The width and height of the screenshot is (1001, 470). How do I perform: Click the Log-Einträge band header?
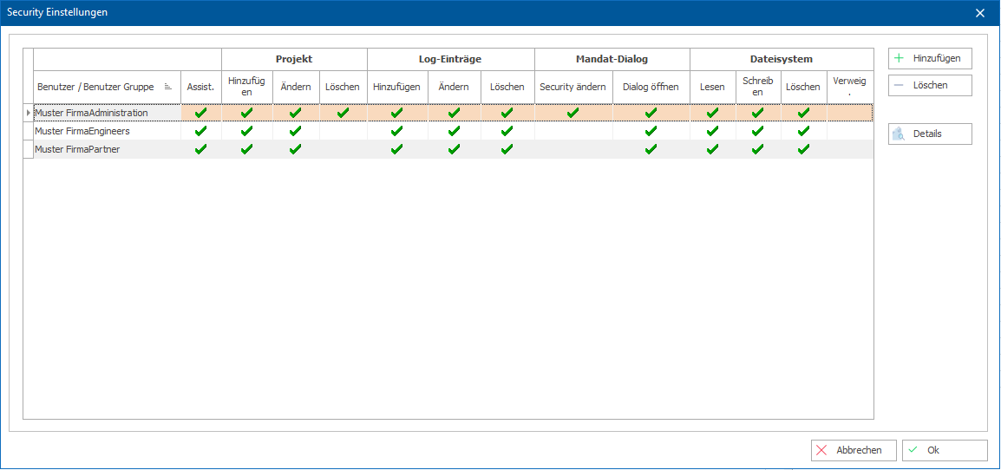coord(451,59)
